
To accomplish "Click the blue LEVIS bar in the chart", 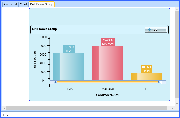I will point(69,67).
